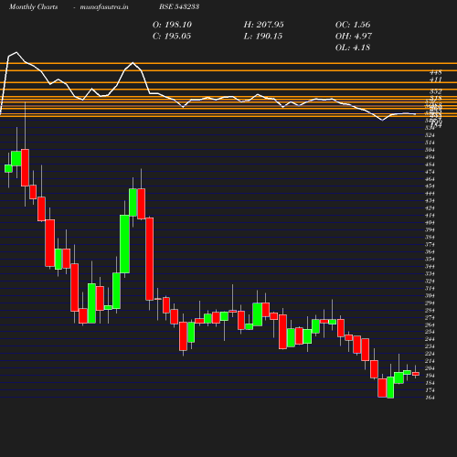This screenshot has width=457, height=457.
Task: Click the 448 label beside the orange lines
Action: pyautogui.click(x=436, y=72)
